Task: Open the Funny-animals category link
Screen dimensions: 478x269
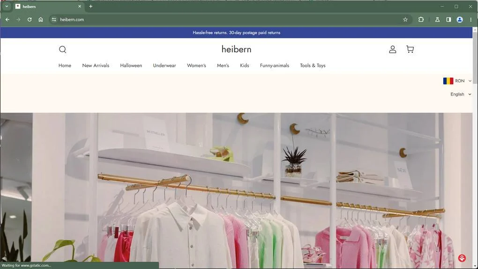Action: (274, 65)
